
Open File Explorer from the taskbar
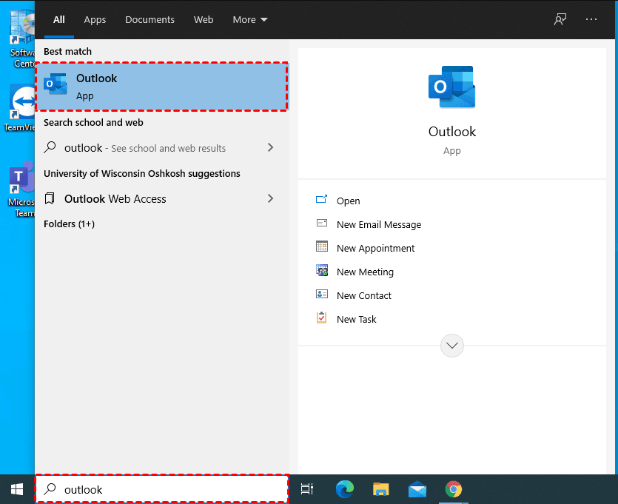point(380,488)
